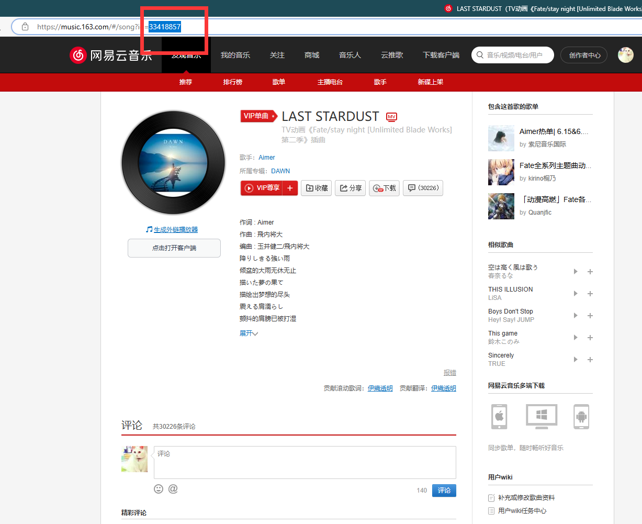
Task: Play similar song This game
Action: tap(576, 338)
